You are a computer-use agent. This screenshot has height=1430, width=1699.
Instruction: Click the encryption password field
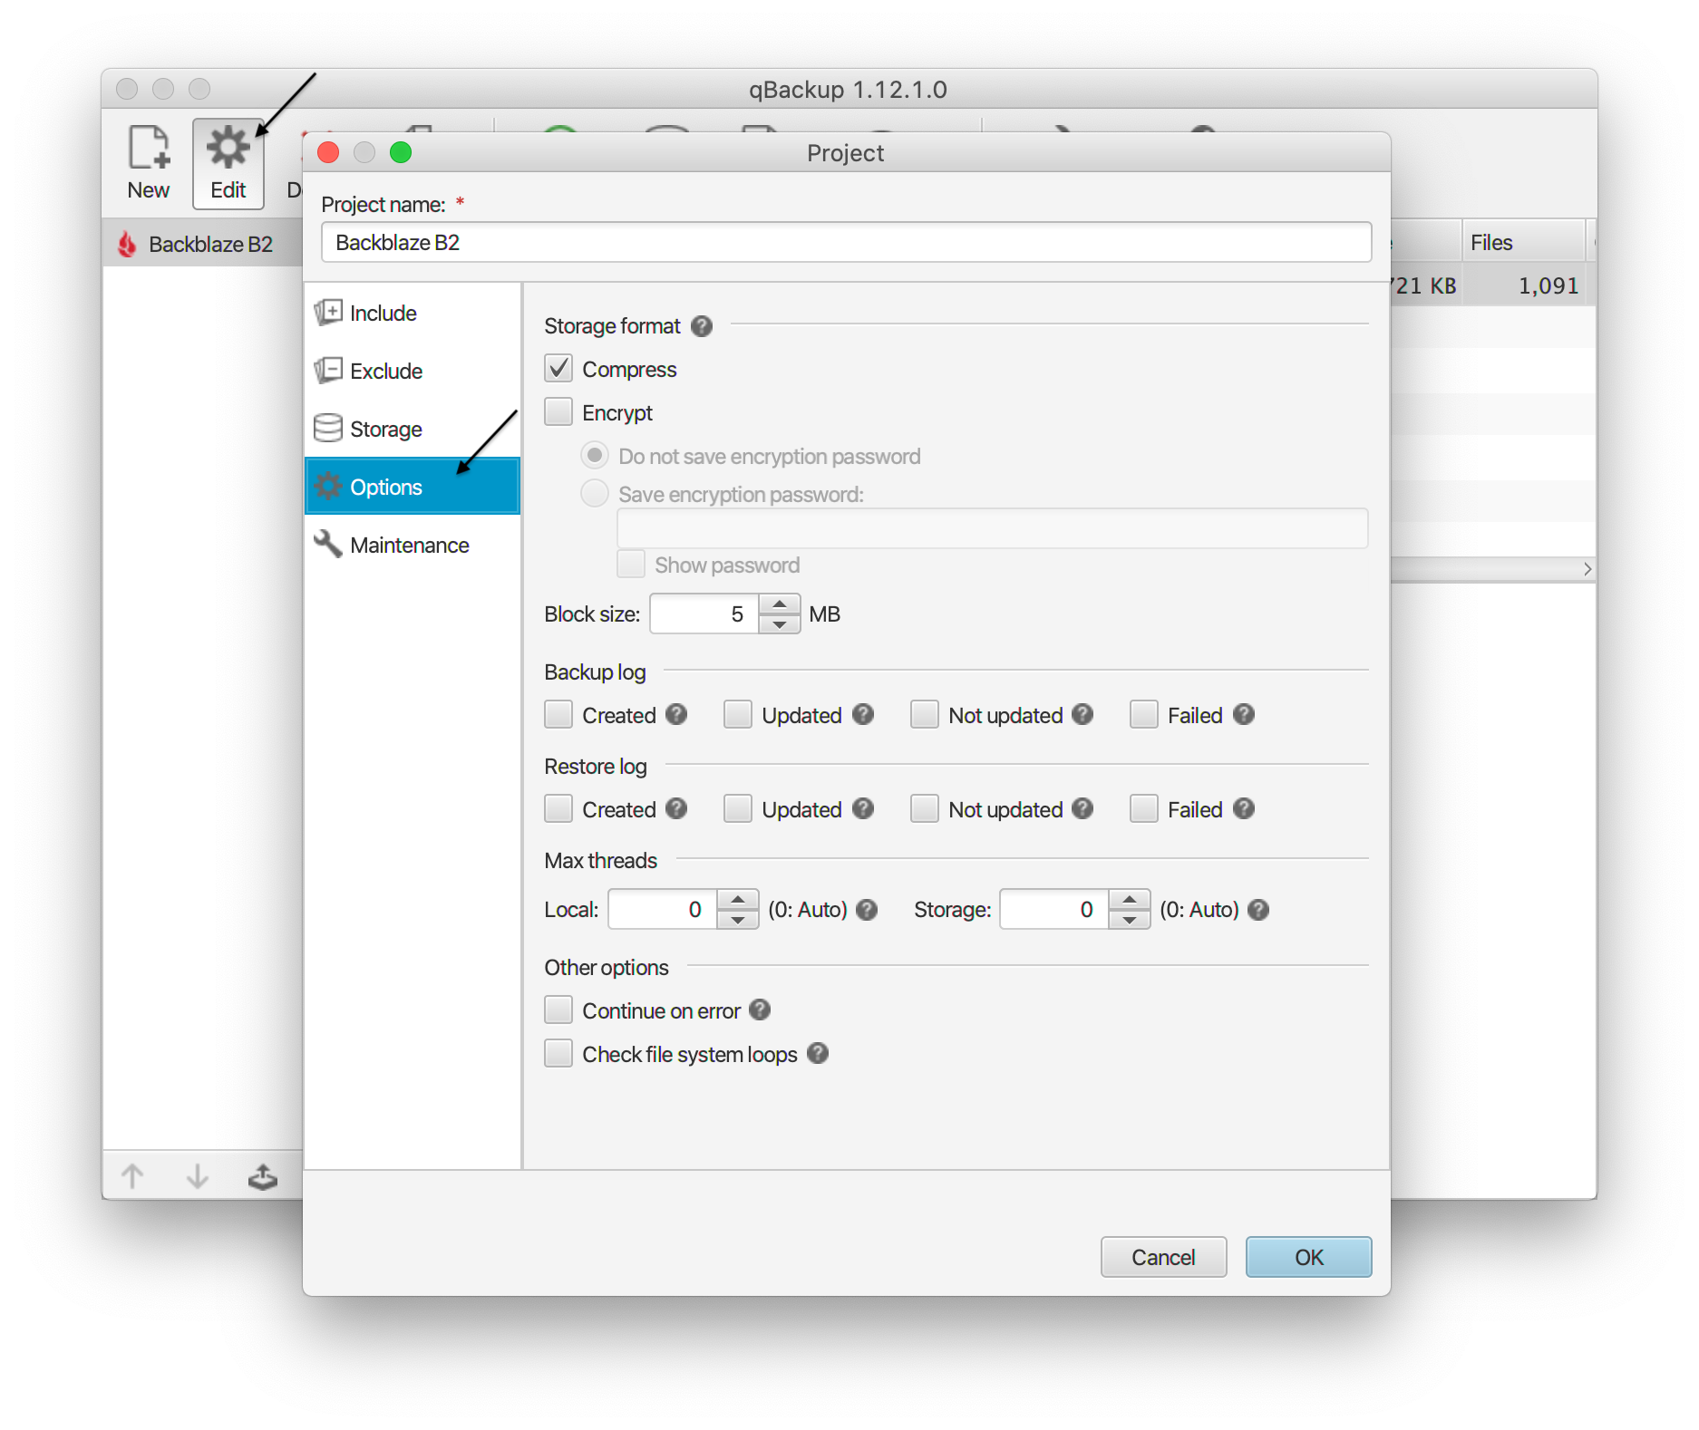993,528
